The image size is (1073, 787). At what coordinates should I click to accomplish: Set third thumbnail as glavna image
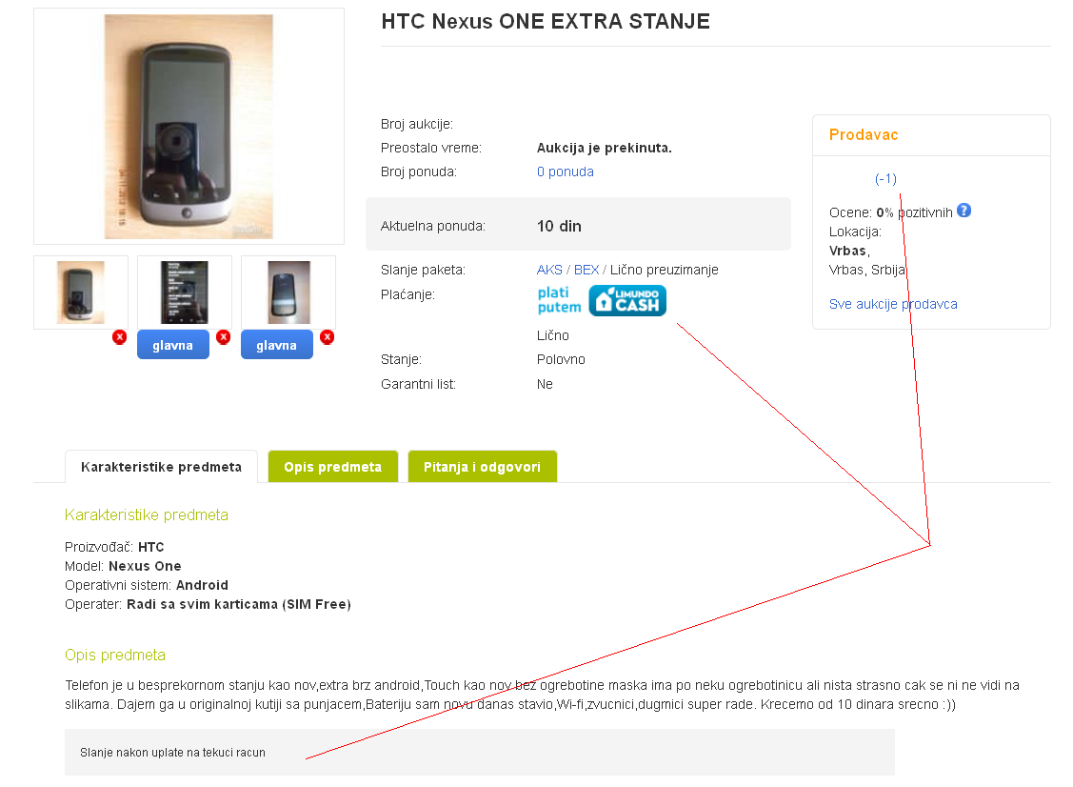(x=276, y=345)
